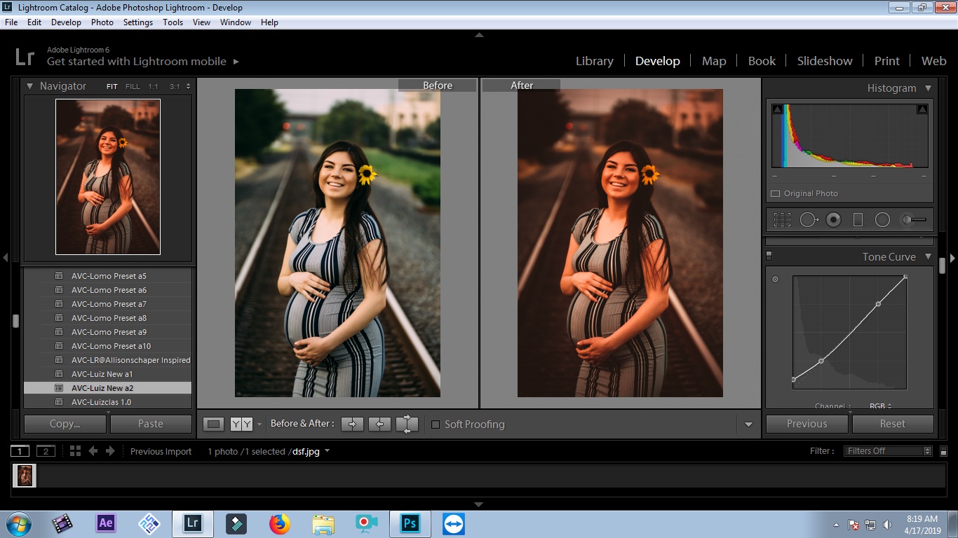Viewport: 958px width, 538px height.
Task: Select the Red Eye Correction tool
Action: (833, 220)
